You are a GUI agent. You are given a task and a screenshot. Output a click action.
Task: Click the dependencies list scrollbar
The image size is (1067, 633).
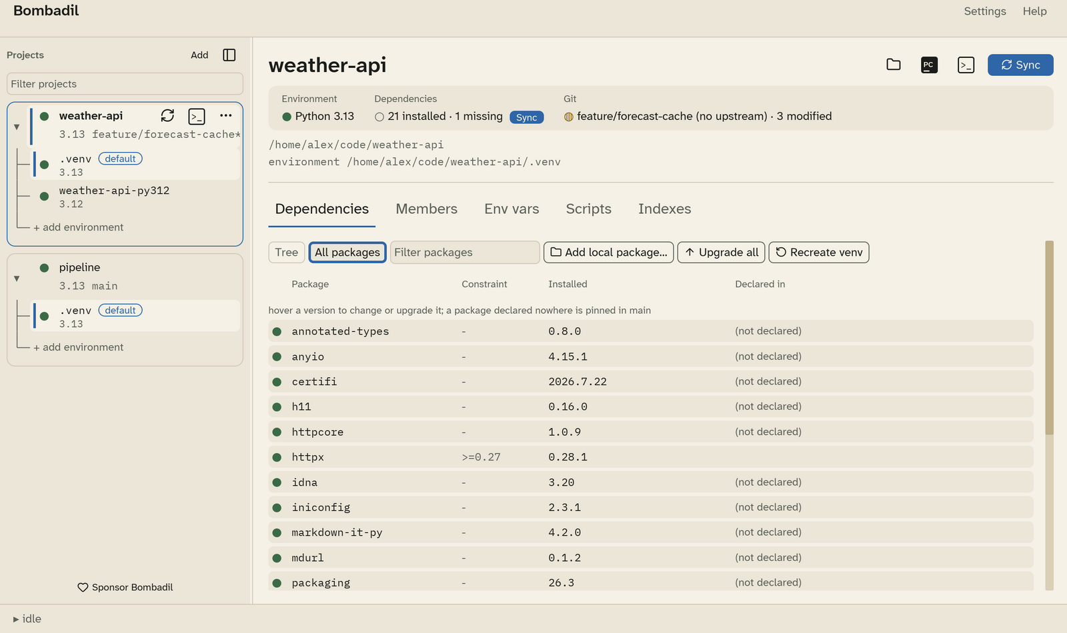[1050, 337]
